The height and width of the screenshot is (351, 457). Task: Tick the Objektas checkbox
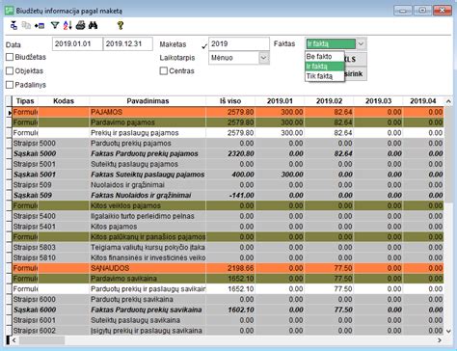tap(10, 70)
